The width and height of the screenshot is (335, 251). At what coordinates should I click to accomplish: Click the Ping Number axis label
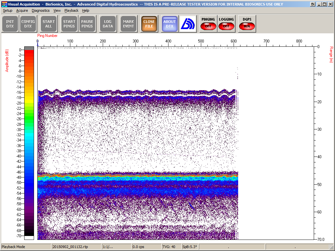click(x=47, y=36)
